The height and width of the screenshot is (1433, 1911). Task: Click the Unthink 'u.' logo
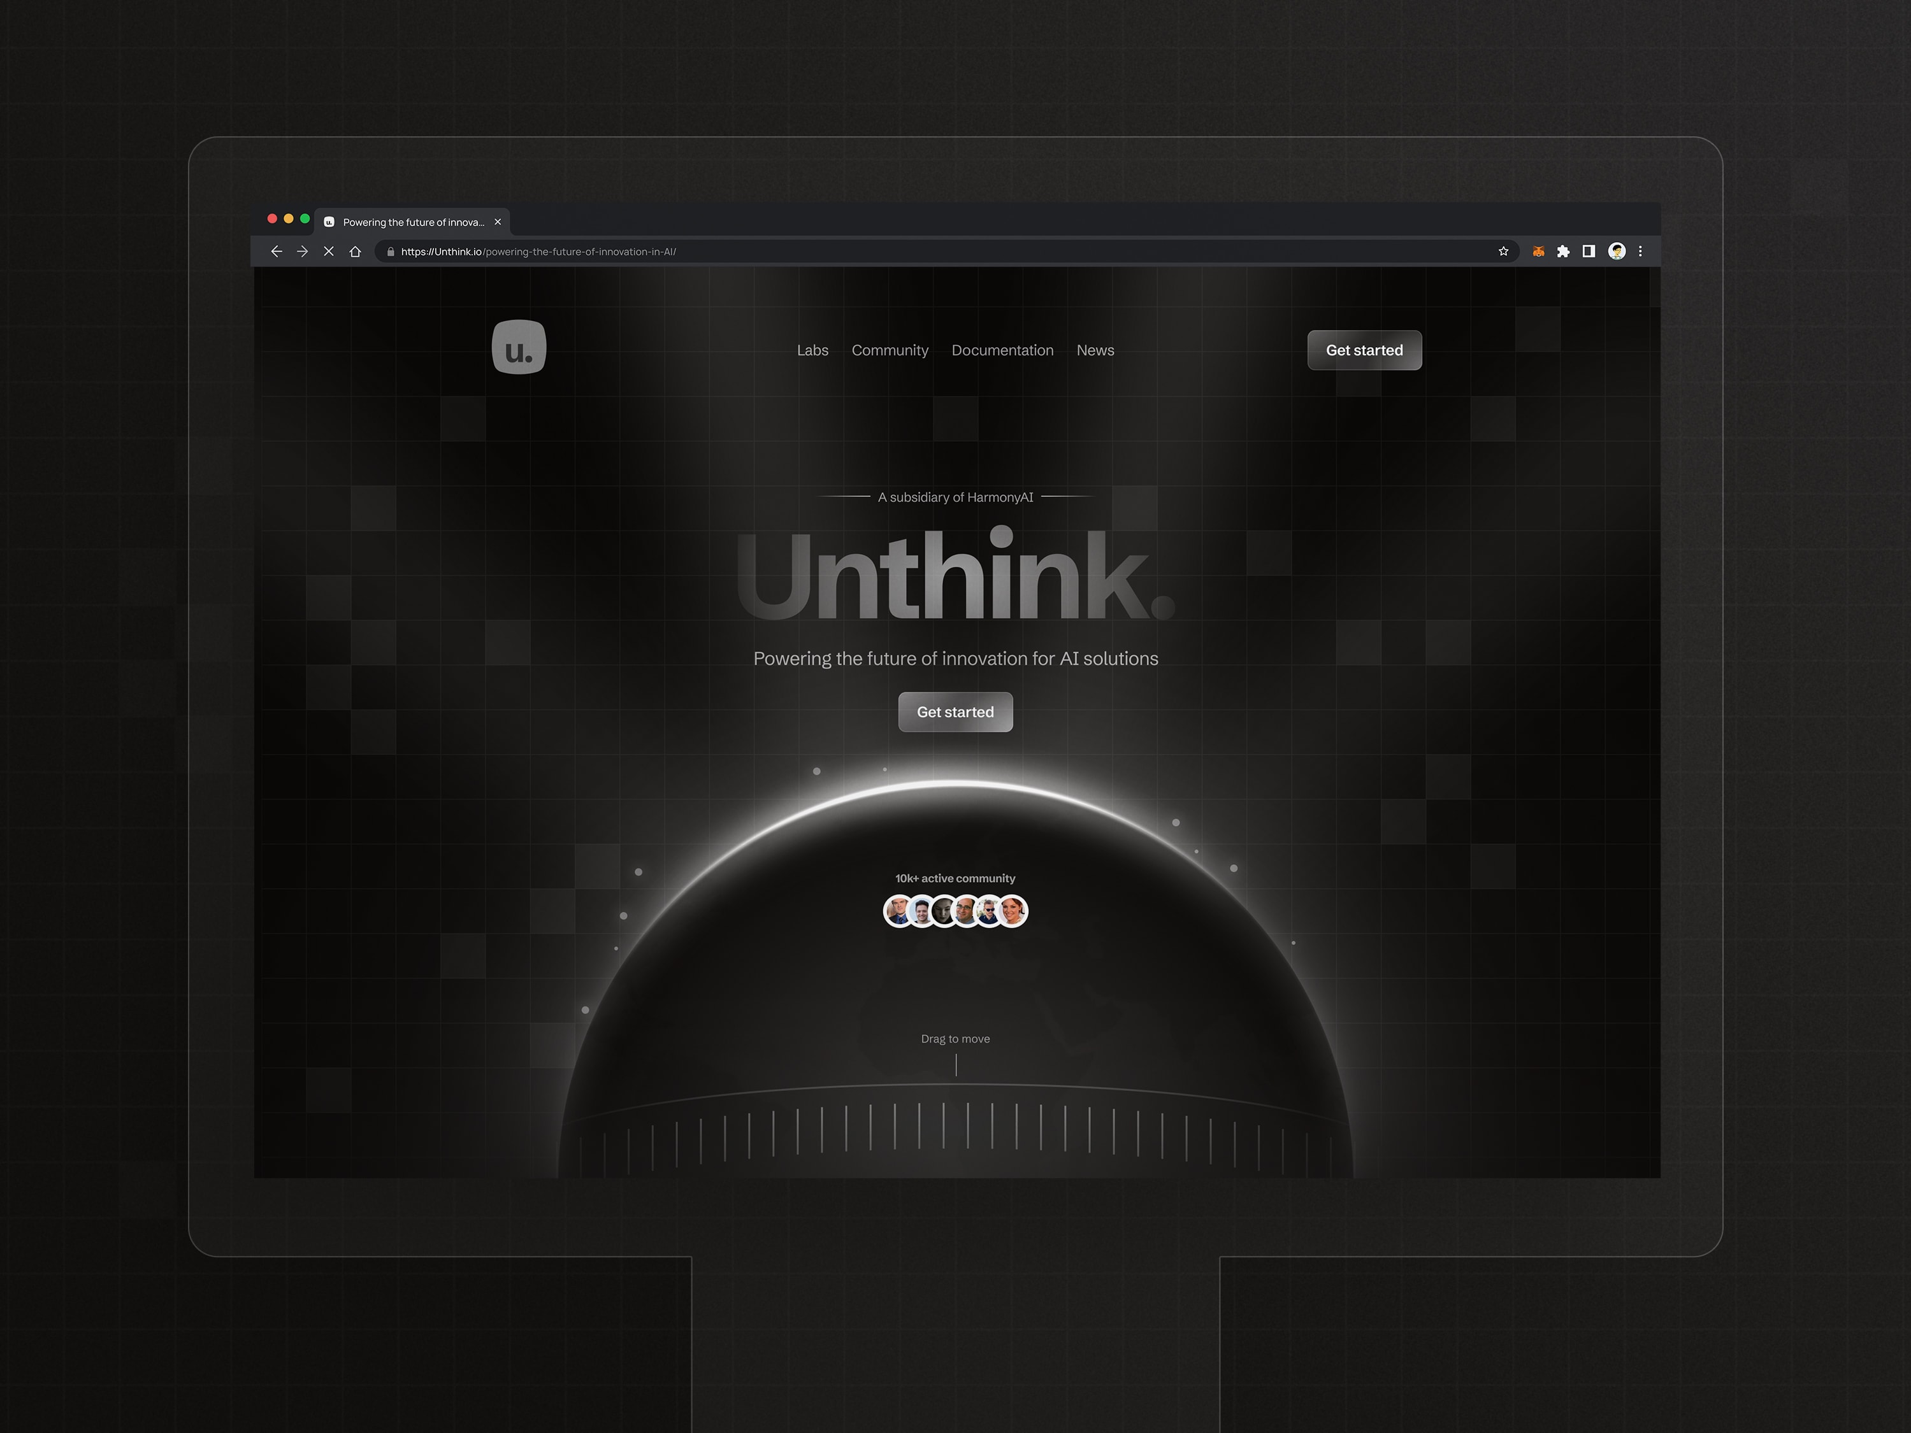pos(519,347)
